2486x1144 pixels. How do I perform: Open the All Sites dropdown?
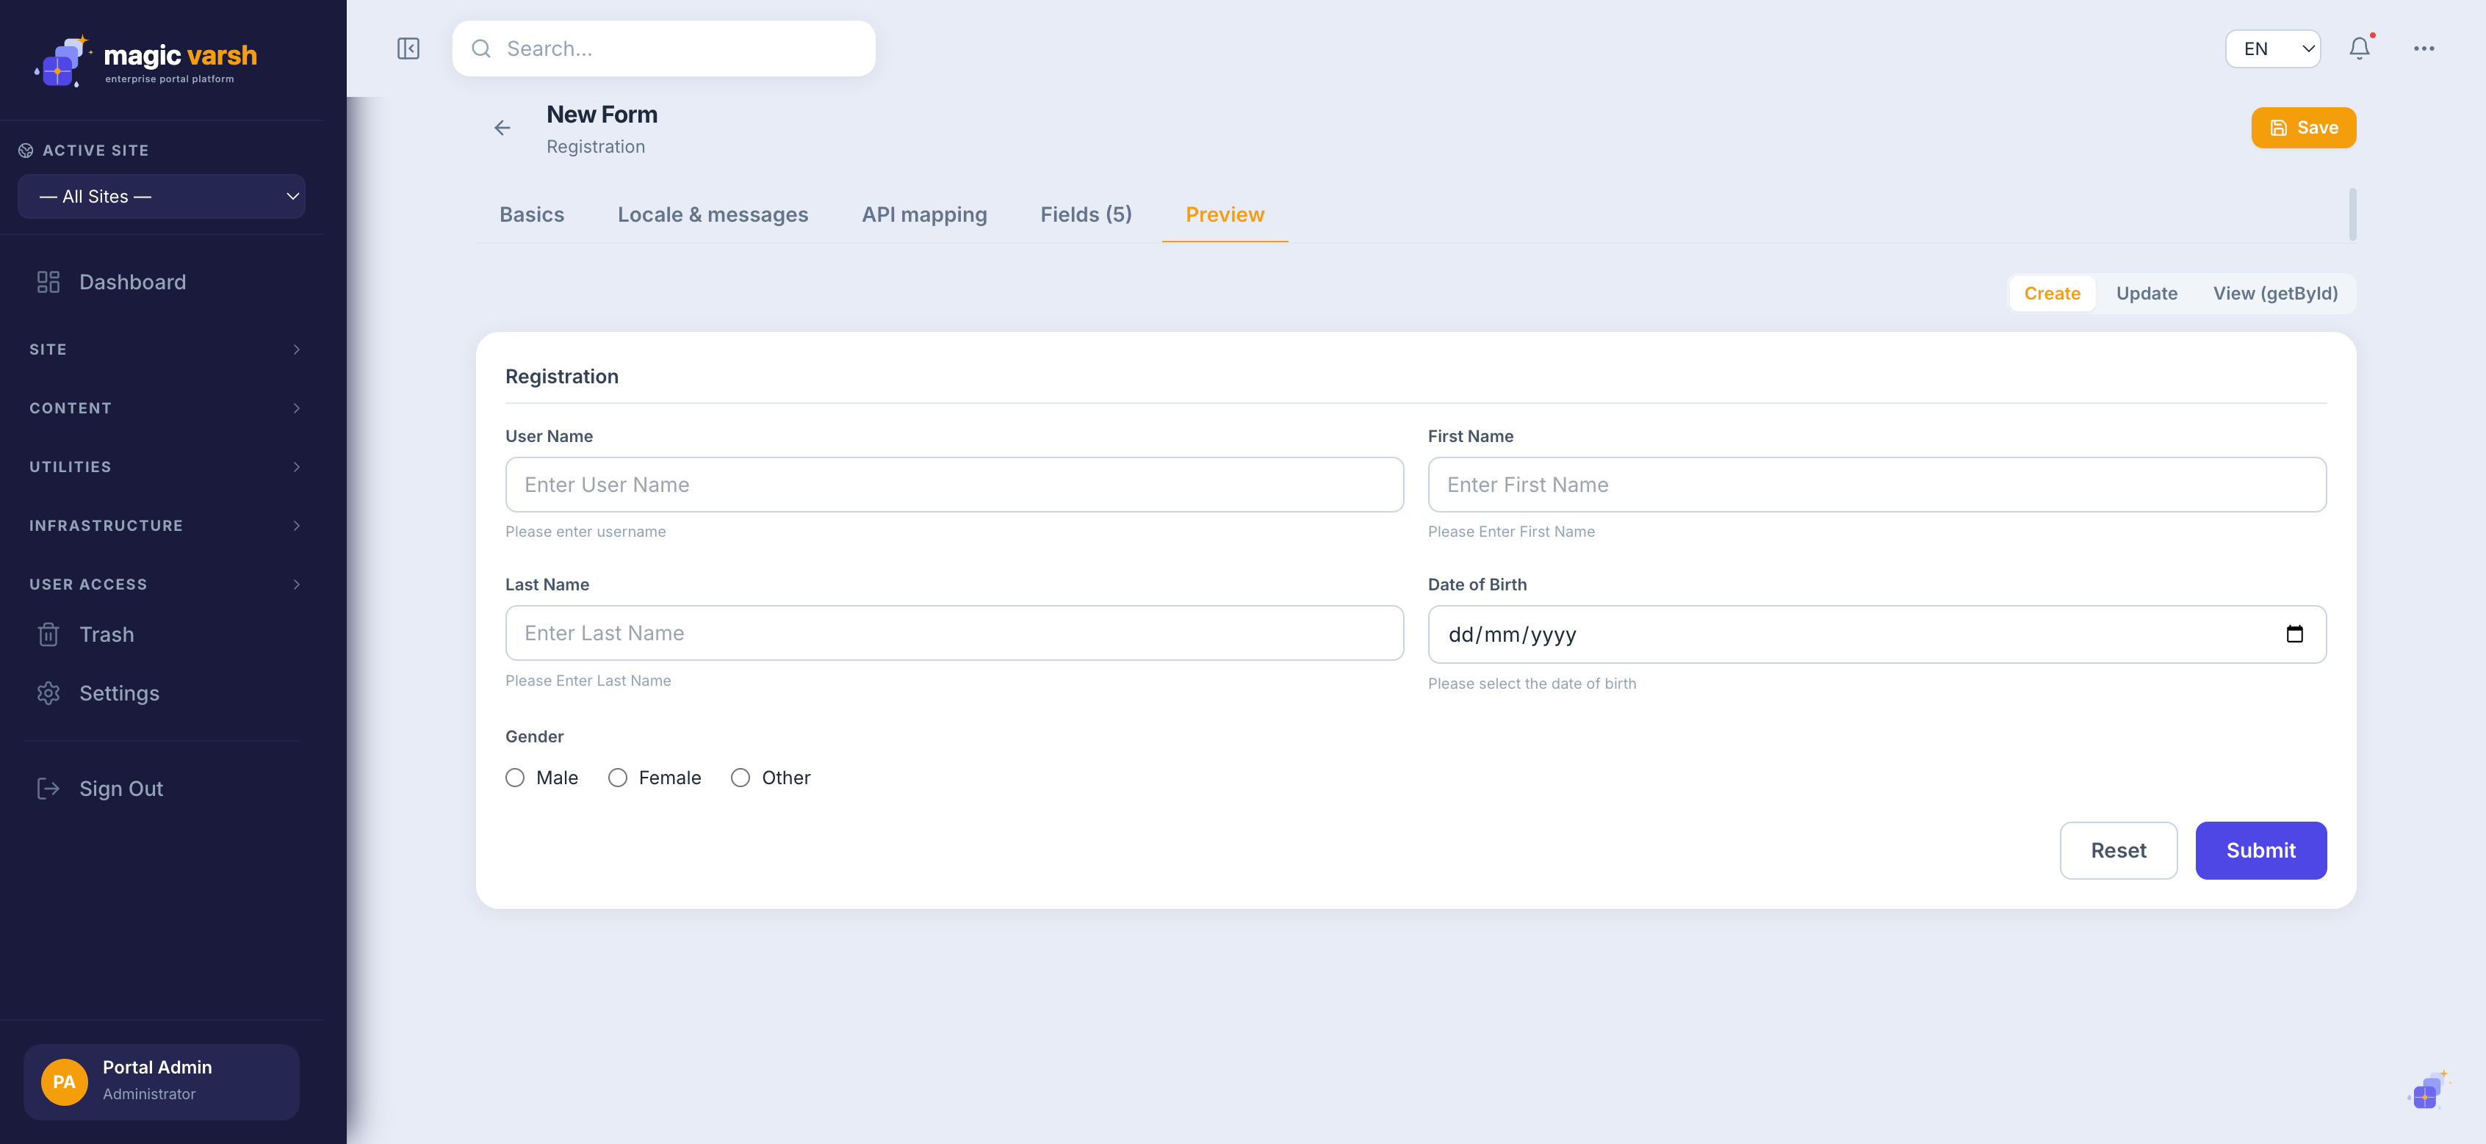point(161,196)
